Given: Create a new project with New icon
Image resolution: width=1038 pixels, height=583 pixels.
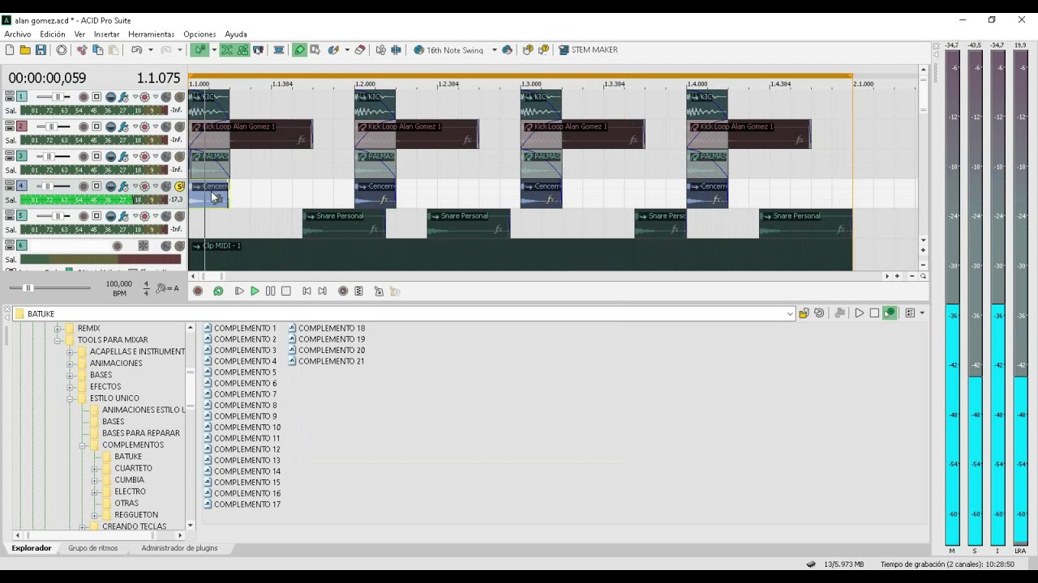Looking at the screenshot, I should (x=10, y=50).
